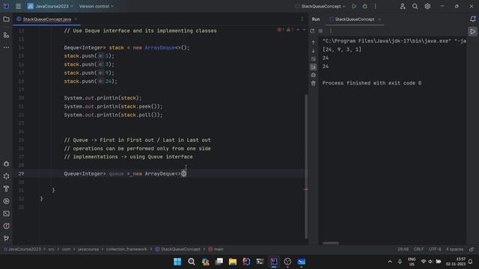Close StackQueueConcept.java editor tab
This screenshot has height=269, width=479.
pyautogui.click(x=76, y=19)
